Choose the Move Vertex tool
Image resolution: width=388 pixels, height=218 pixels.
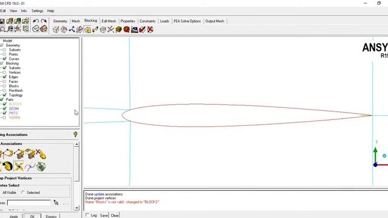[x=95, y=30]
